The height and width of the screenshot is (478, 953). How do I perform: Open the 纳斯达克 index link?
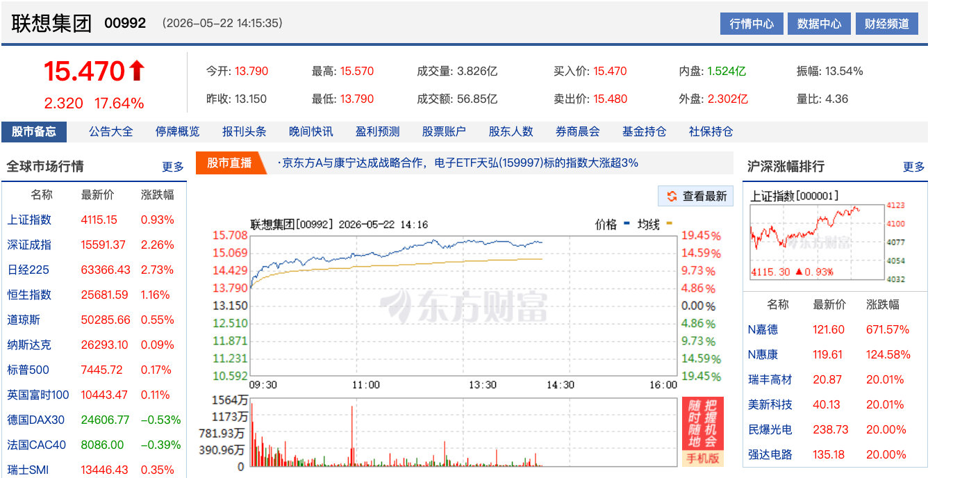tap(29, 345)
